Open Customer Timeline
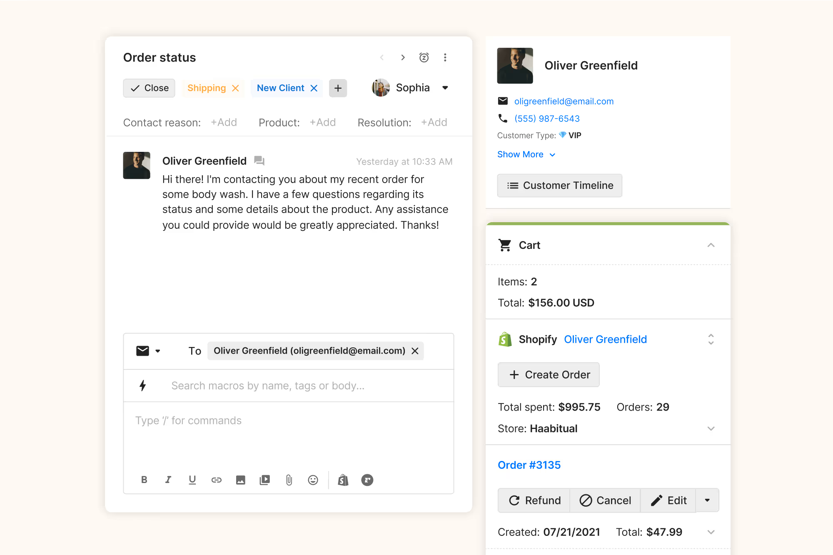Screen dimensions: 833x555 559,186
